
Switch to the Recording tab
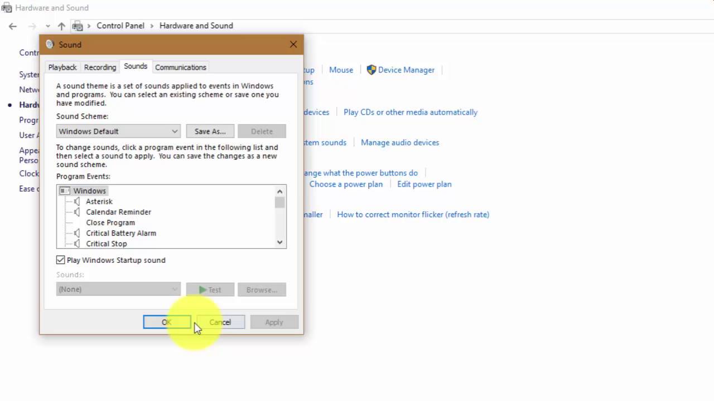click(x=100, y=67)
